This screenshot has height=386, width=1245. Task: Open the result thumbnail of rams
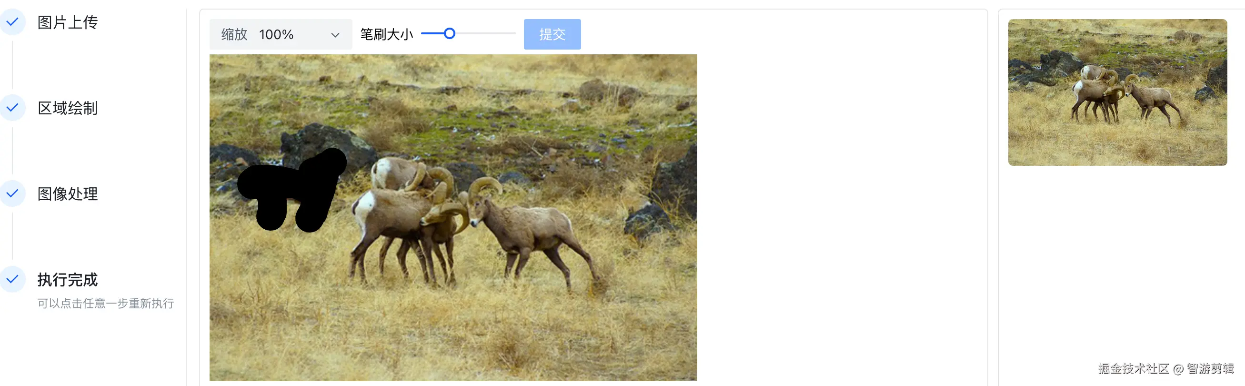(x=1117, y=92)
